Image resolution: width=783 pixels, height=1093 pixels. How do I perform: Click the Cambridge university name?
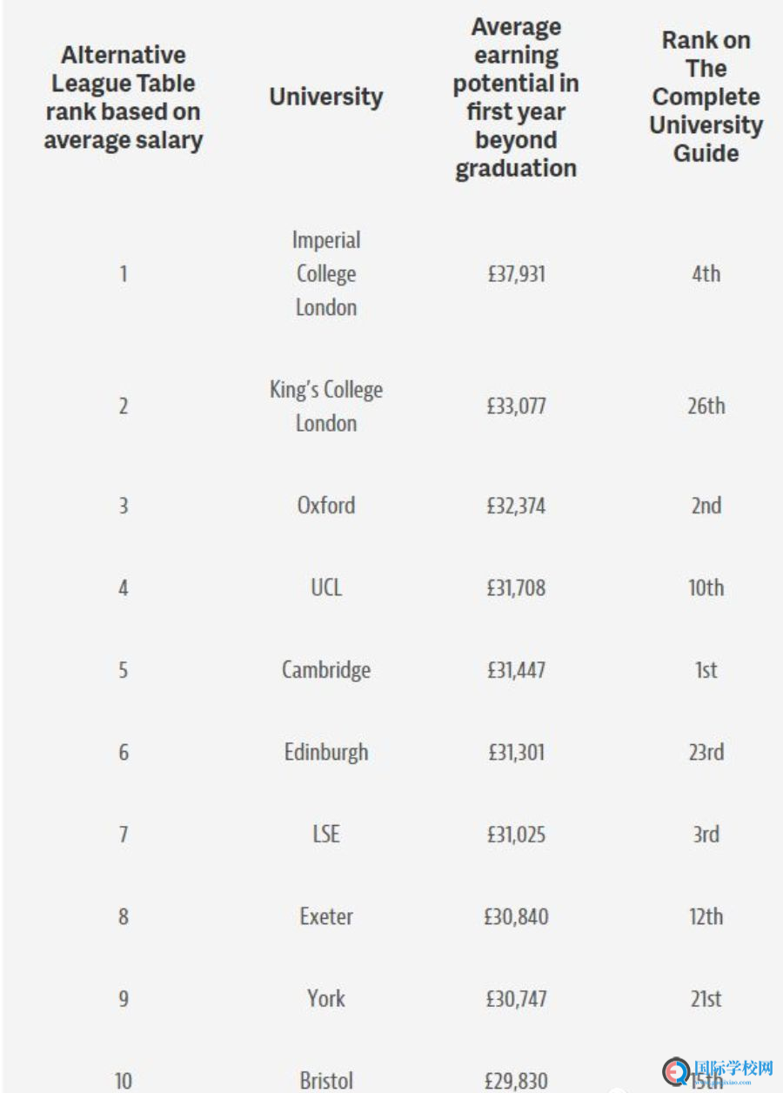(326, 670)
